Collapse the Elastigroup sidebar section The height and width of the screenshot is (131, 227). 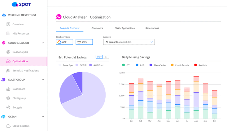coord(43,80)
